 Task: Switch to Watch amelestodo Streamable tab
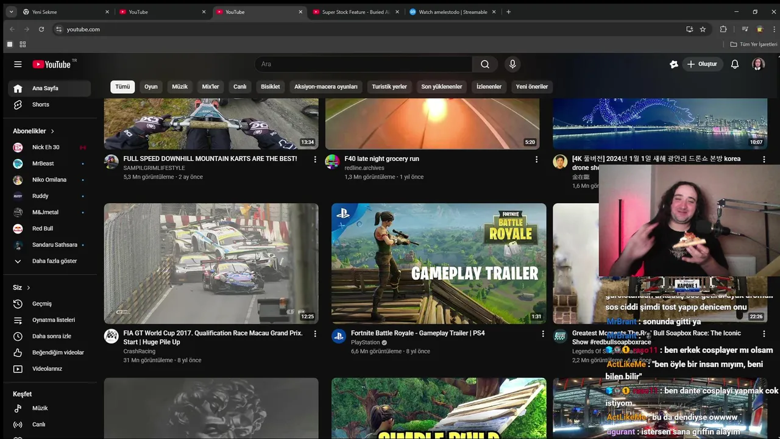(x=452, y=12)
